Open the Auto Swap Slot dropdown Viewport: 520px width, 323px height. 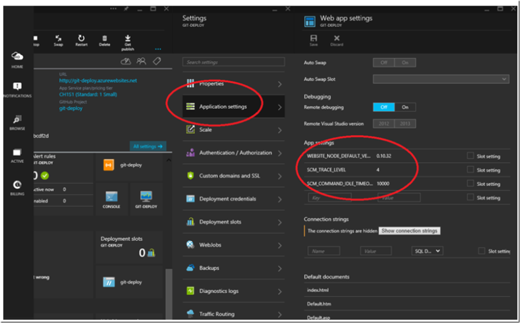[x=441, y=79]
